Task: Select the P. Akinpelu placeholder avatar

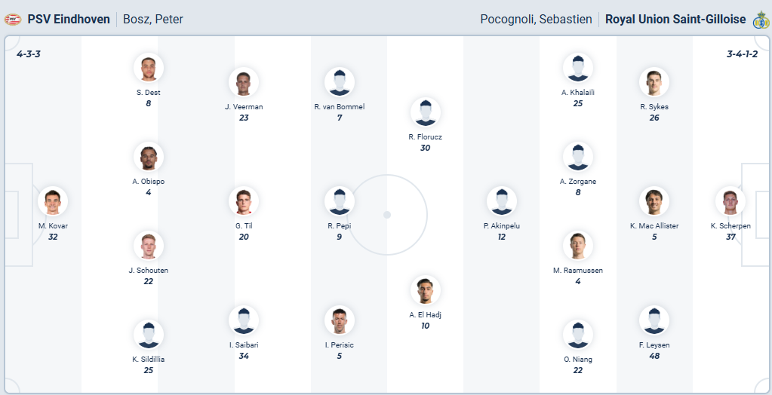Action: click(502, 202)
